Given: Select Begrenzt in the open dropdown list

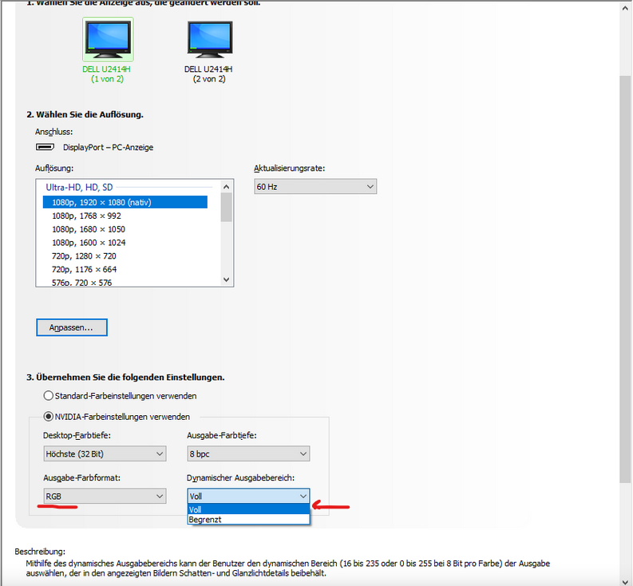Looking at the screenshot, I should (248, 520).
